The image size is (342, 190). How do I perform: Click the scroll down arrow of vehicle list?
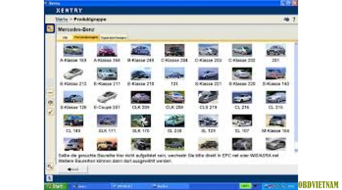[x=296, y=151]
